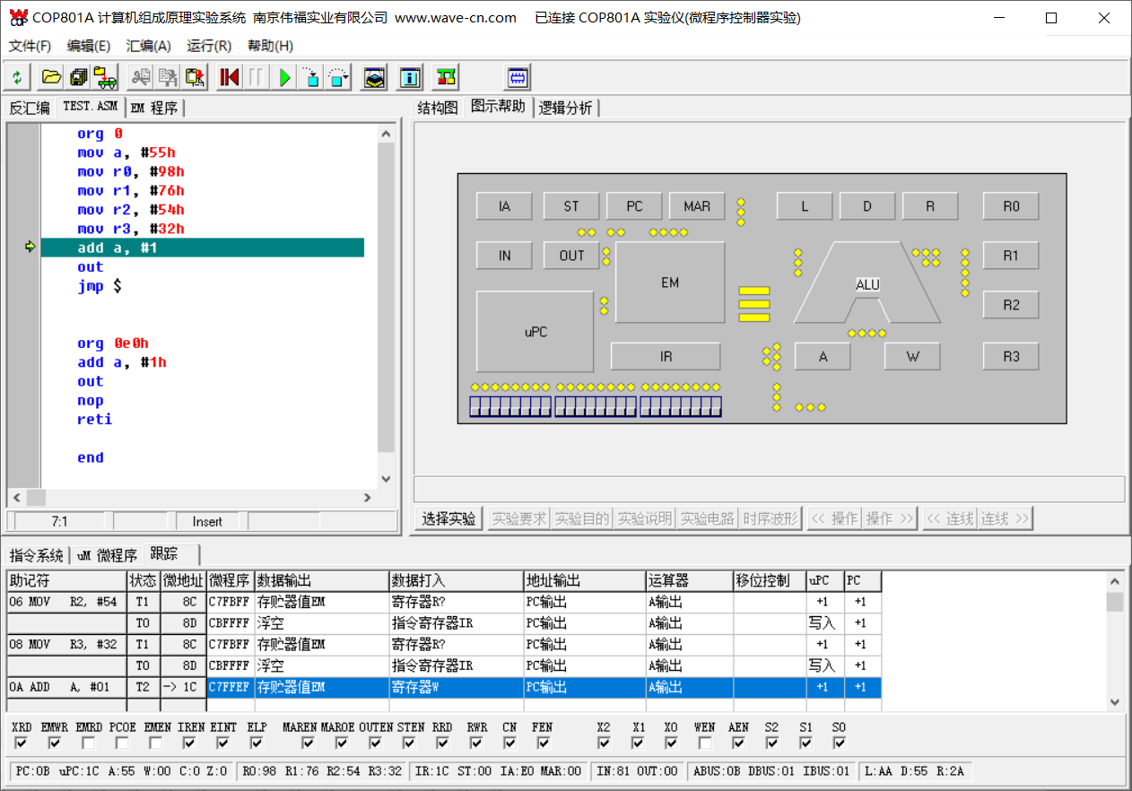Click the grayed-out pause icon
This screenshot has width=1132, height=791.
pyautogui.click(x=257, y=77)
